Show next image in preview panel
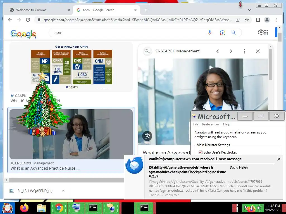 click(x=231, y=51)
